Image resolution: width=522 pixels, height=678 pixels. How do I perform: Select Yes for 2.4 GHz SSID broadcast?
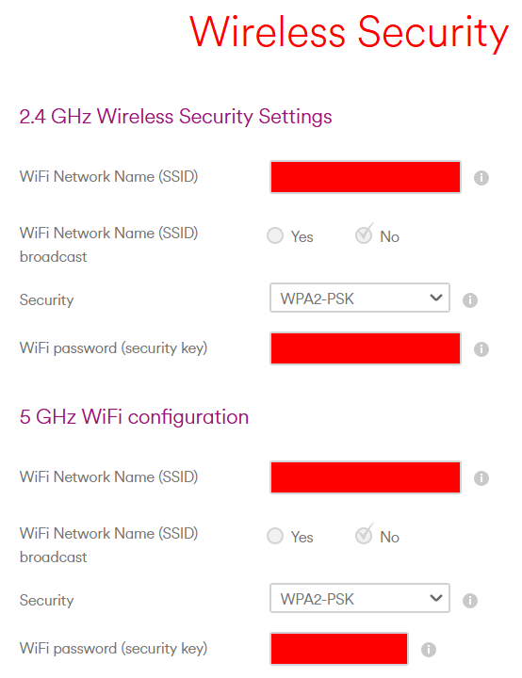pos(275,235)
